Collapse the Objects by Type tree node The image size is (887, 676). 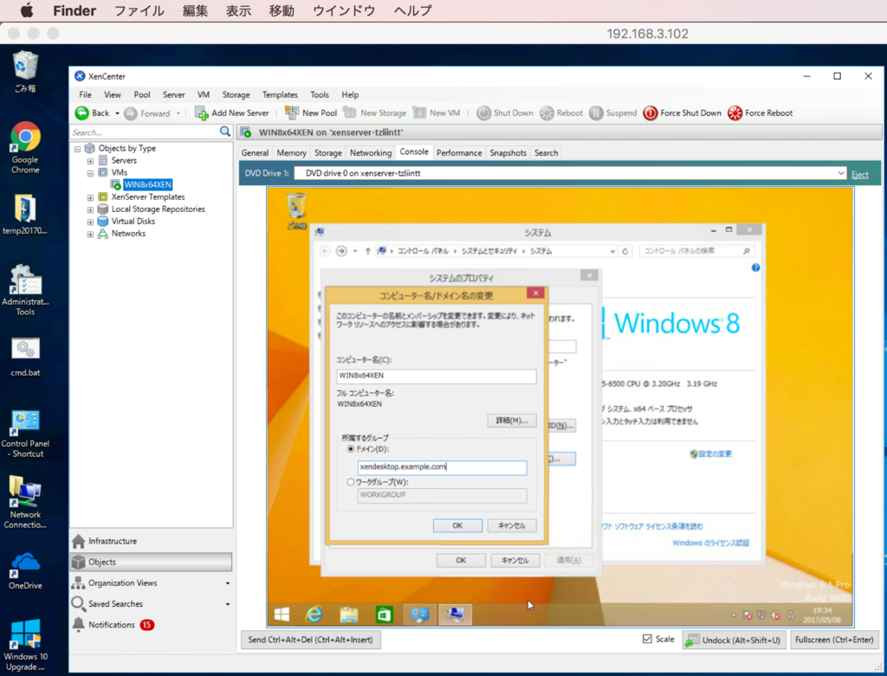[x=77, y=149]
